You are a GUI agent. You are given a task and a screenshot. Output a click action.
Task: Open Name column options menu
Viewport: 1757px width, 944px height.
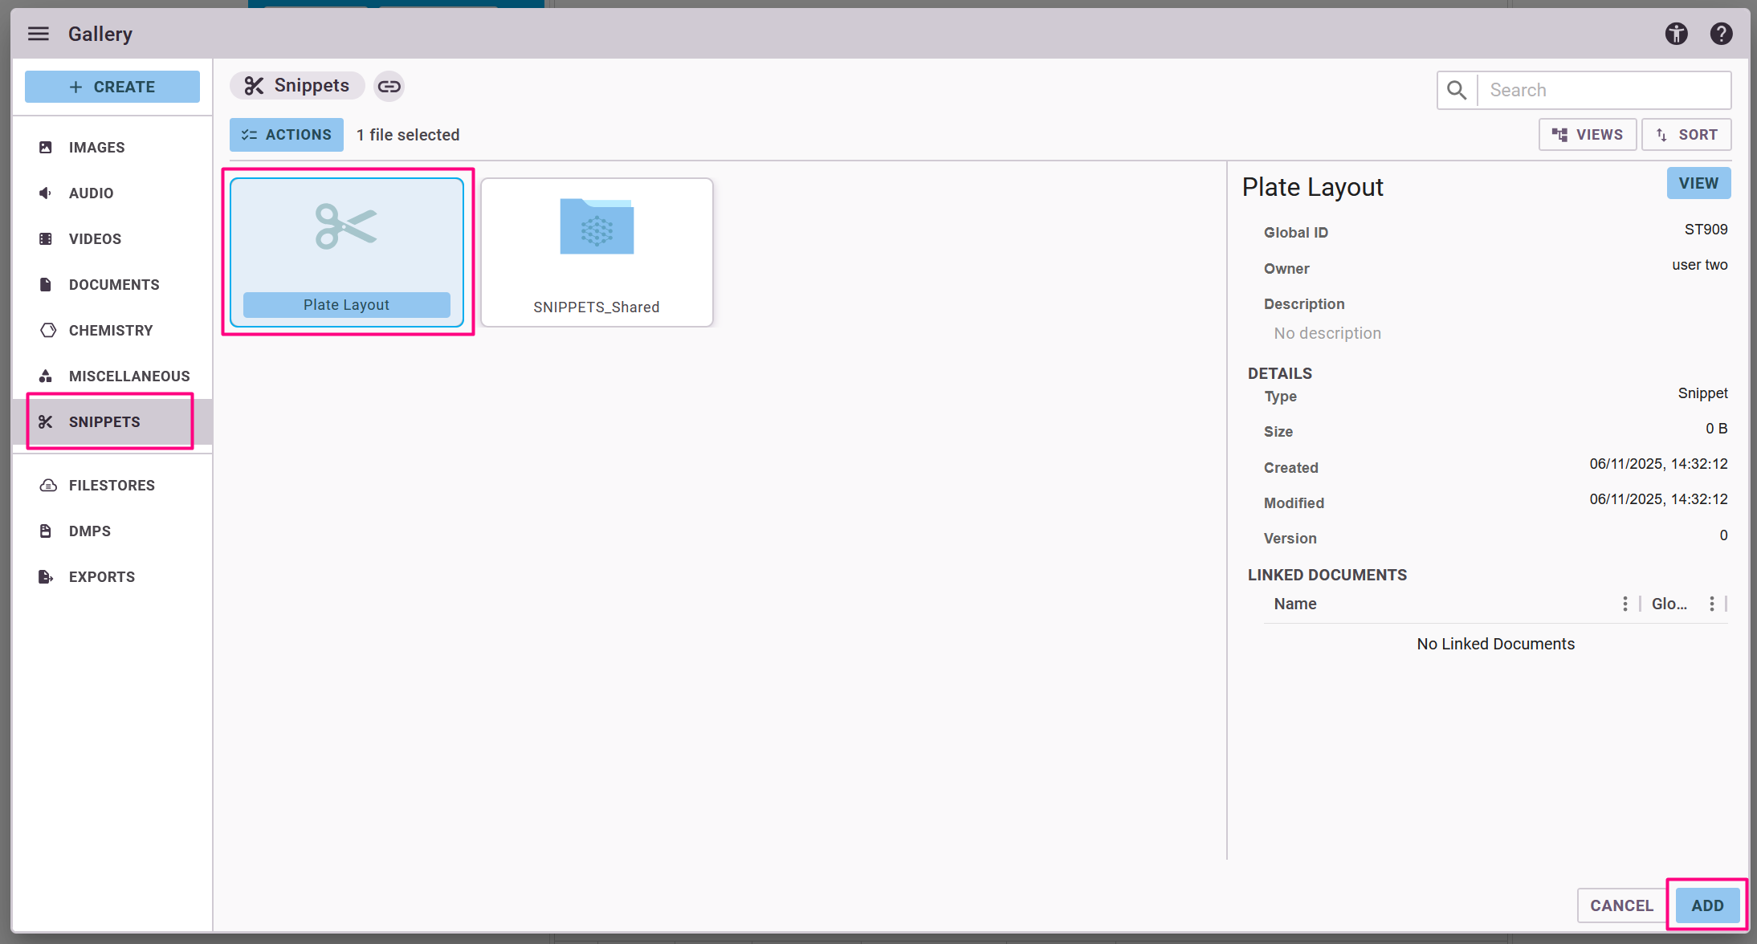click(x=1625, y=604)
